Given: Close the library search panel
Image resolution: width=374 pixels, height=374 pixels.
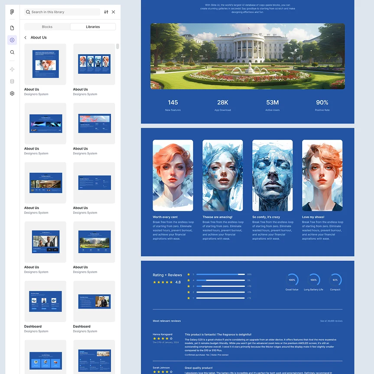Looking at the screenshot, I should [114, 12].
